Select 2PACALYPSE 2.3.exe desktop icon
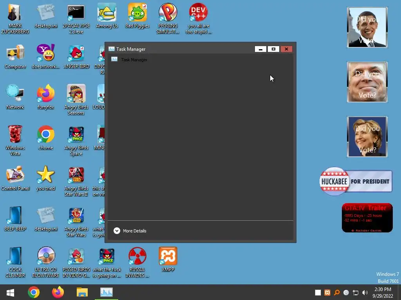401x300 pixels. 76,18
